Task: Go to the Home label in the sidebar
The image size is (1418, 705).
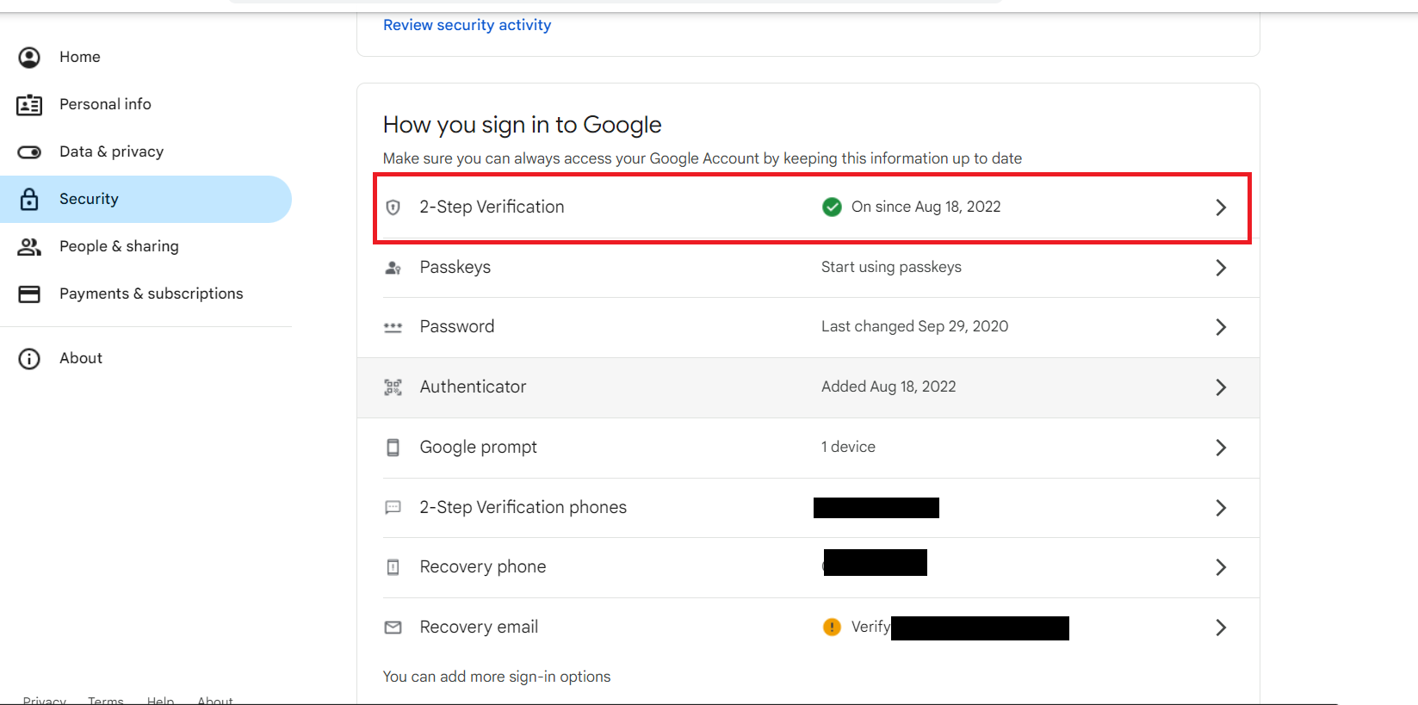Action: (80, 57)
